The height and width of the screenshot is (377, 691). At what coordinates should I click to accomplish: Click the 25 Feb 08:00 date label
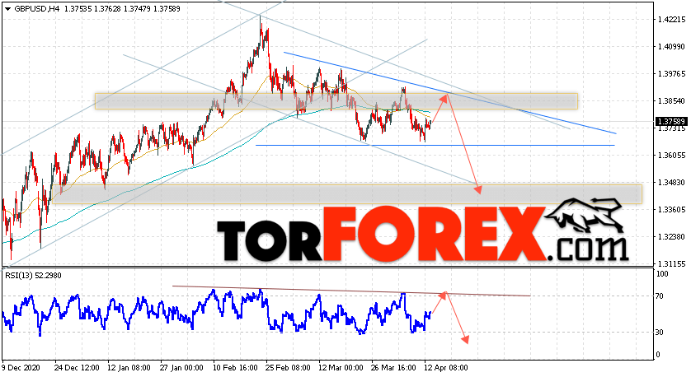[288, 367]
